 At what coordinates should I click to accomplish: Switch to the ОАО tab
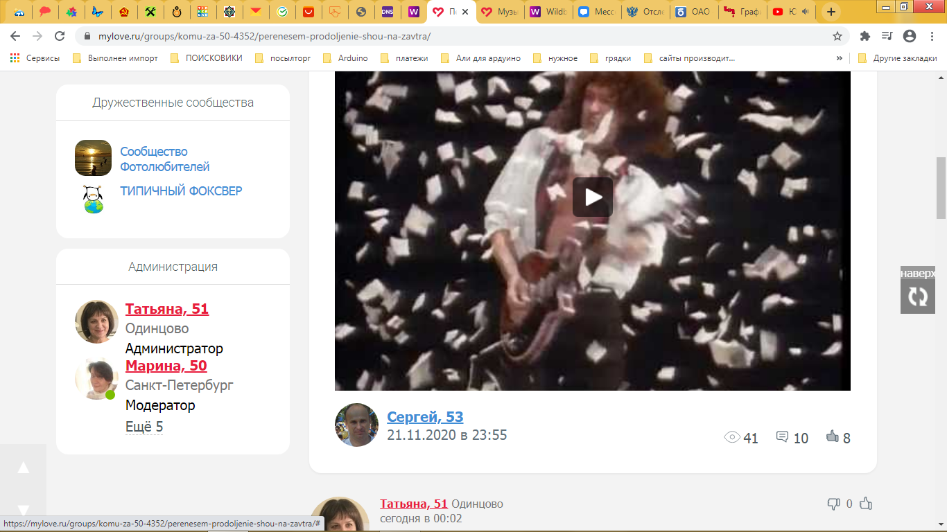[x=693, y=12]
